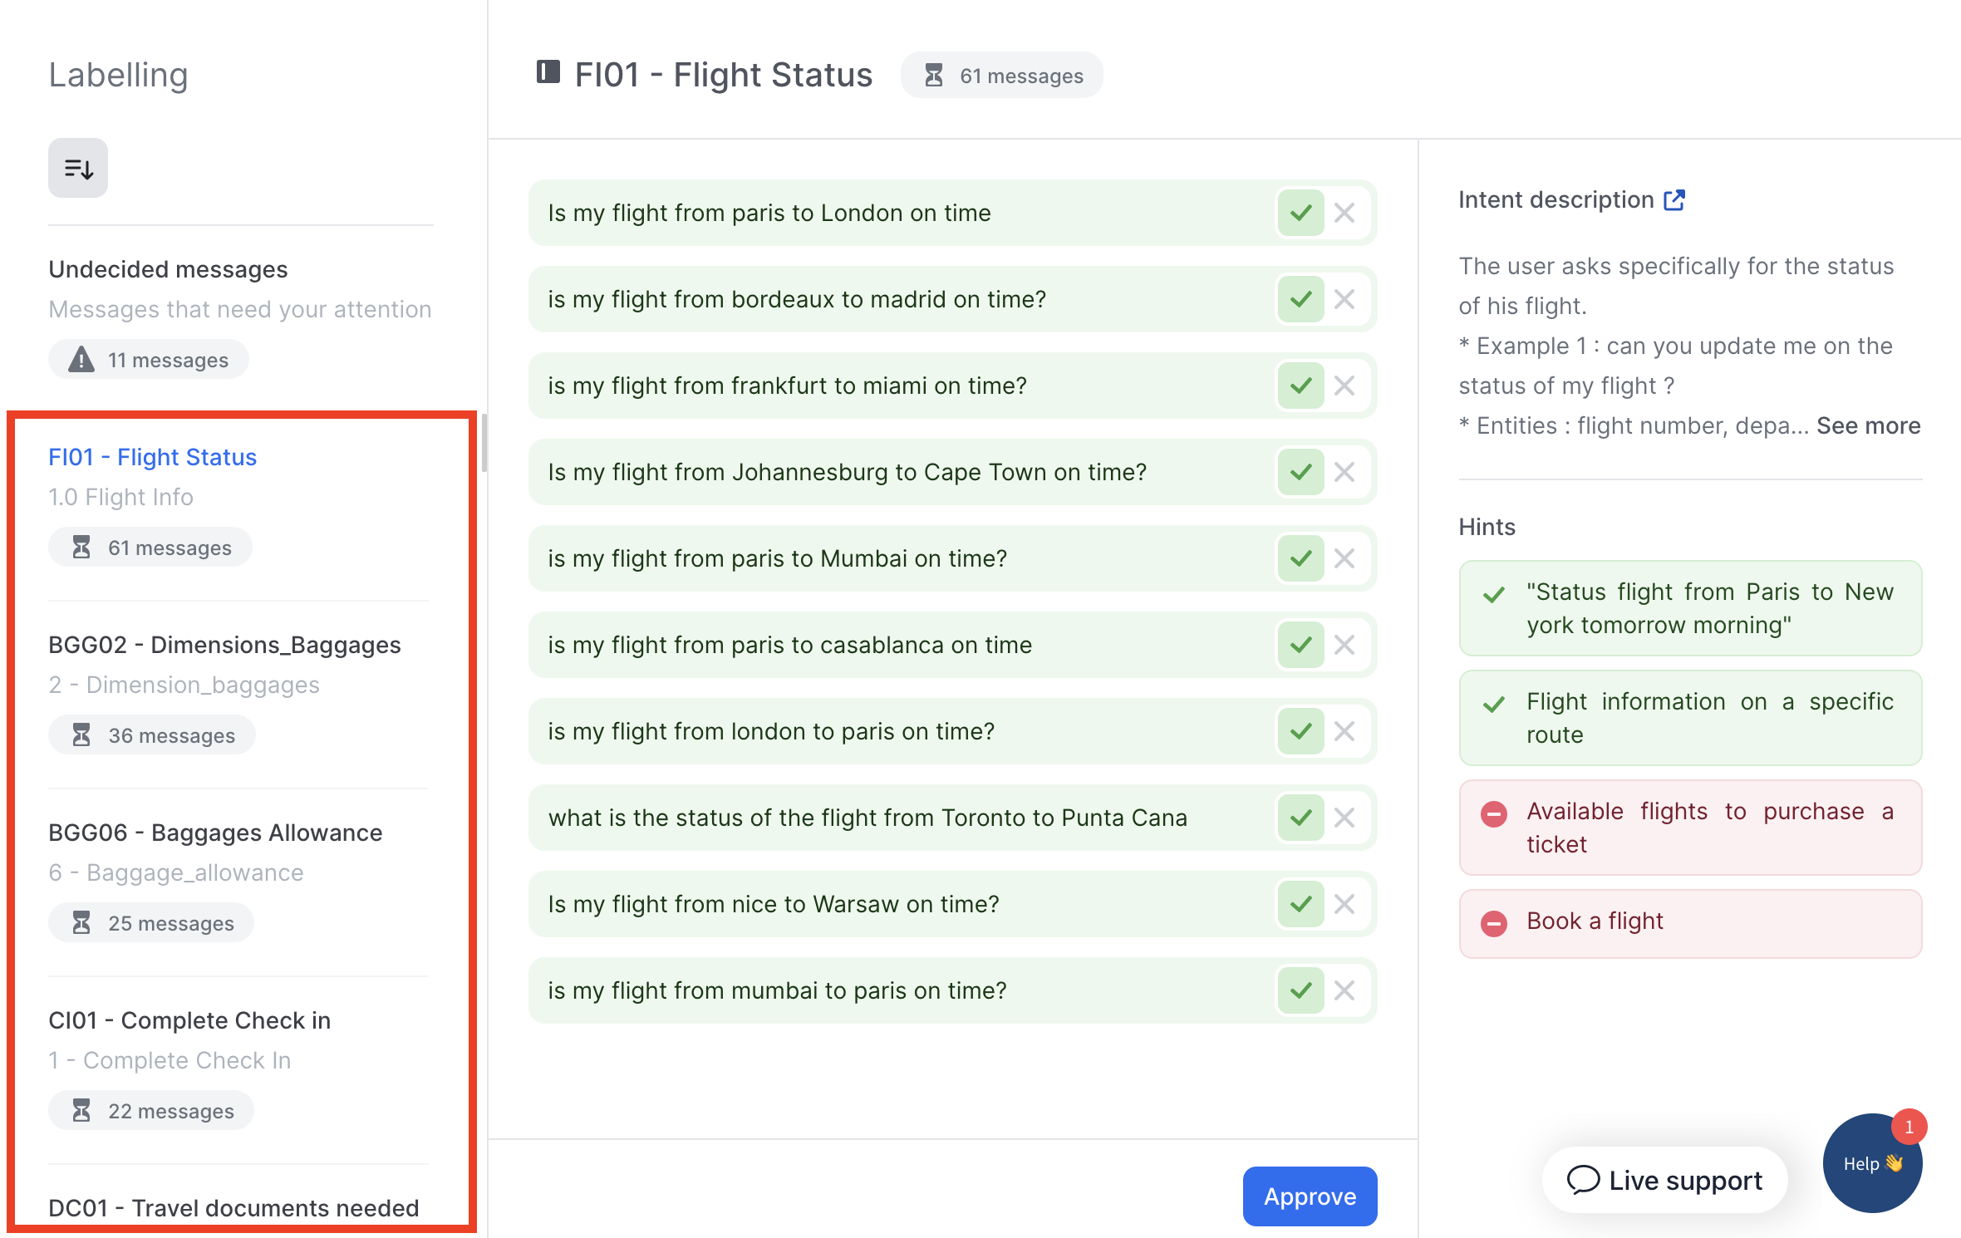Click the panel icon beside FI01 title
This screenshot has width=1961, height=1238.
[548, 73]
